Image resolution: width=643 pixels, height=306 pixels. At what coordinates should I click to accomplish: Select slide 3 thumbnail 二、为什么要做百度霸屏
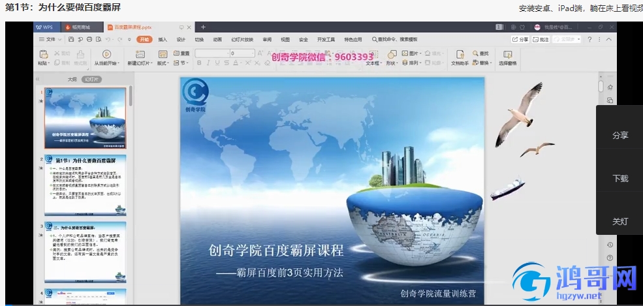86,252
